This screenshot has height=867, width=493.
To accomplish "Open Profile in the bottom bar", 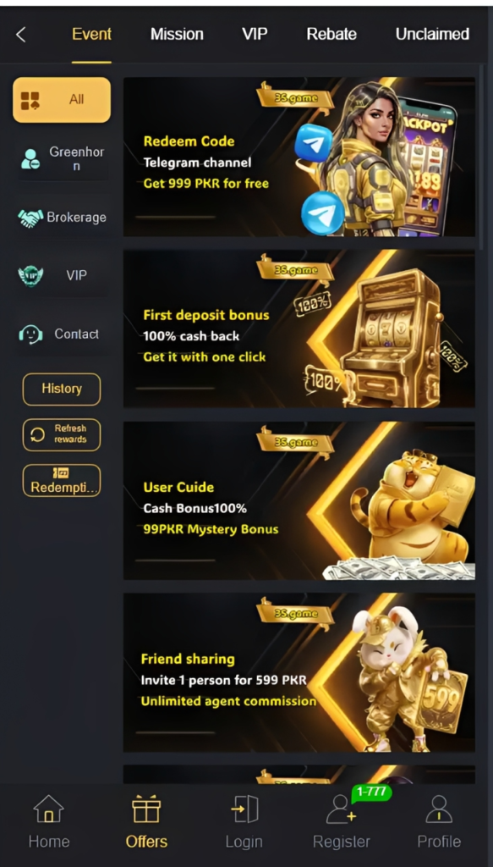I will tap(439, 821).
